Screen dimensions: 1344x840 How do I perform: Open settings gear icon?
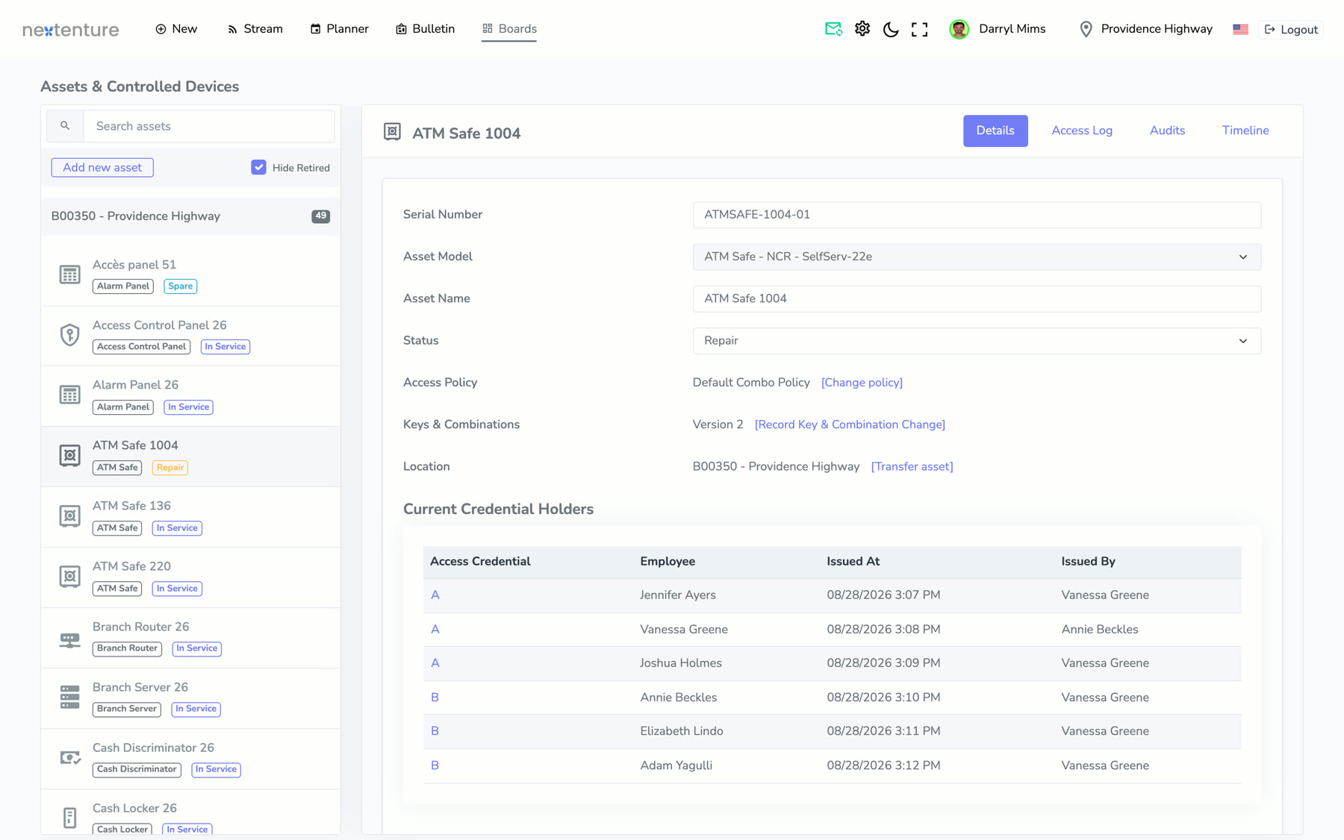pos(862,29)
